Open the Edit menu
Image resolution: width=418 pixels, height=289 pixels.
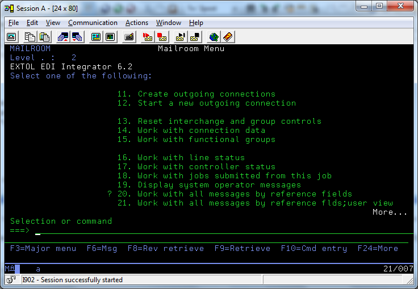point(32,23)
